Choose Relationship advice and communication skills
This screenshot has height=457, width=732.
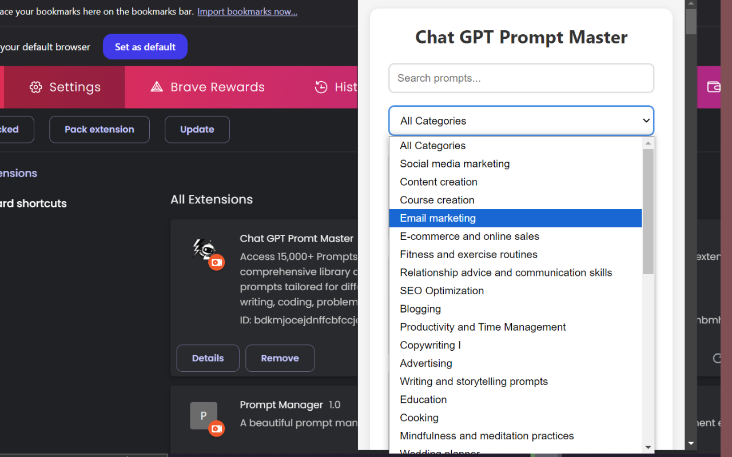pos(515,272)
